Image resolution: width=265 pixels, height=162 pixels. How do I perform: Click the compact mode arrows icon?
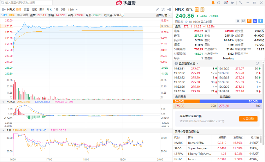click(x=241, y=3)
